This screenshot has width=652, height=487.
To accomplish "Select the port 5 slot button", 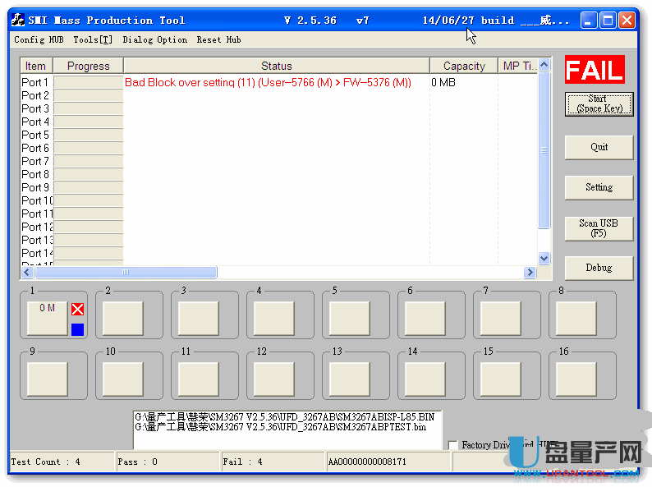I will coord(350,318).
